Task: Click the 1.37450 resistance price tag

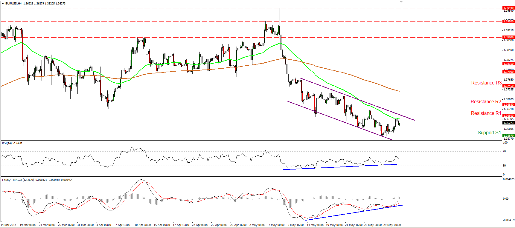Action: coord(508,86)
